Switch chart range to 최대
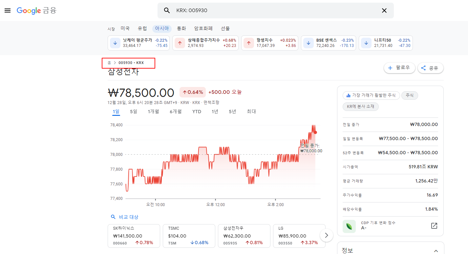Viewport: 468px width, 254px height. [x=251, y=112]
